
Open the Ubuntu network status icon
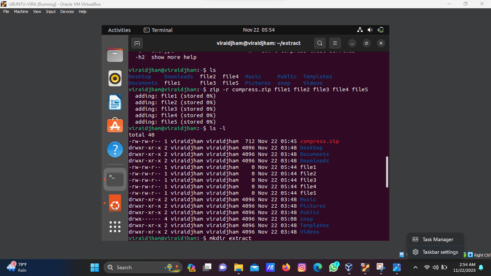[x=360, y=30]
